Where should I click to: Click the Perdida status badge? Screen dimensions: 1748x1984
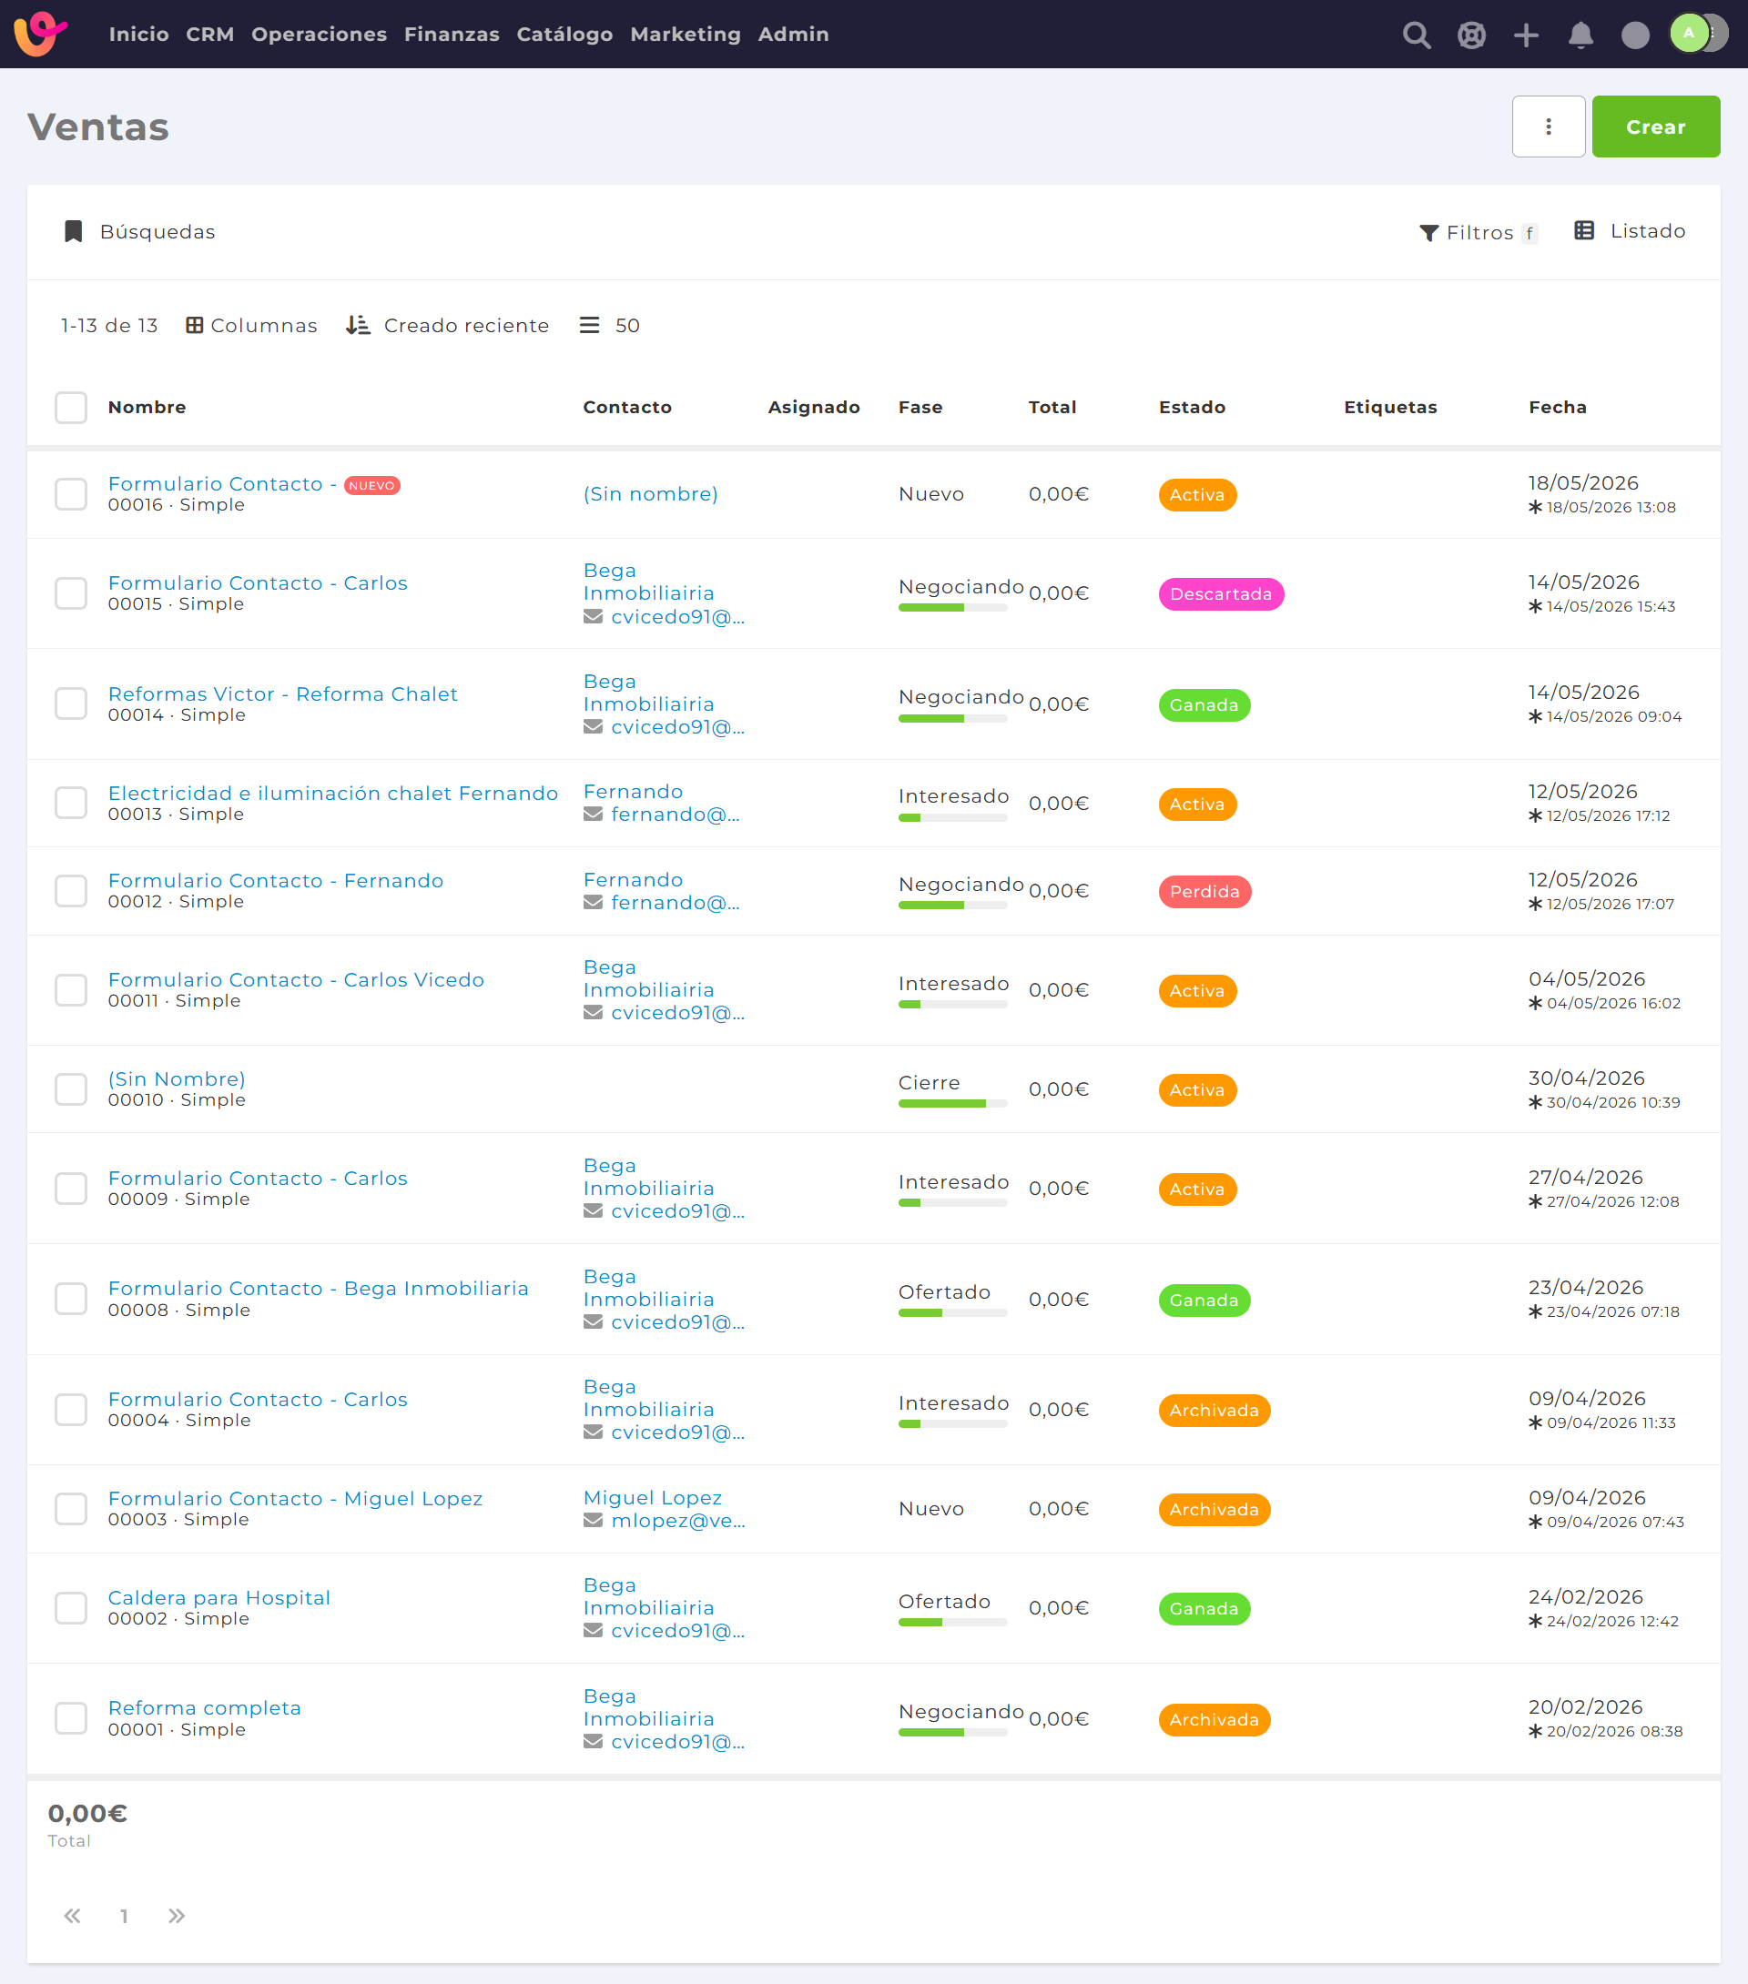[1204, 892]
